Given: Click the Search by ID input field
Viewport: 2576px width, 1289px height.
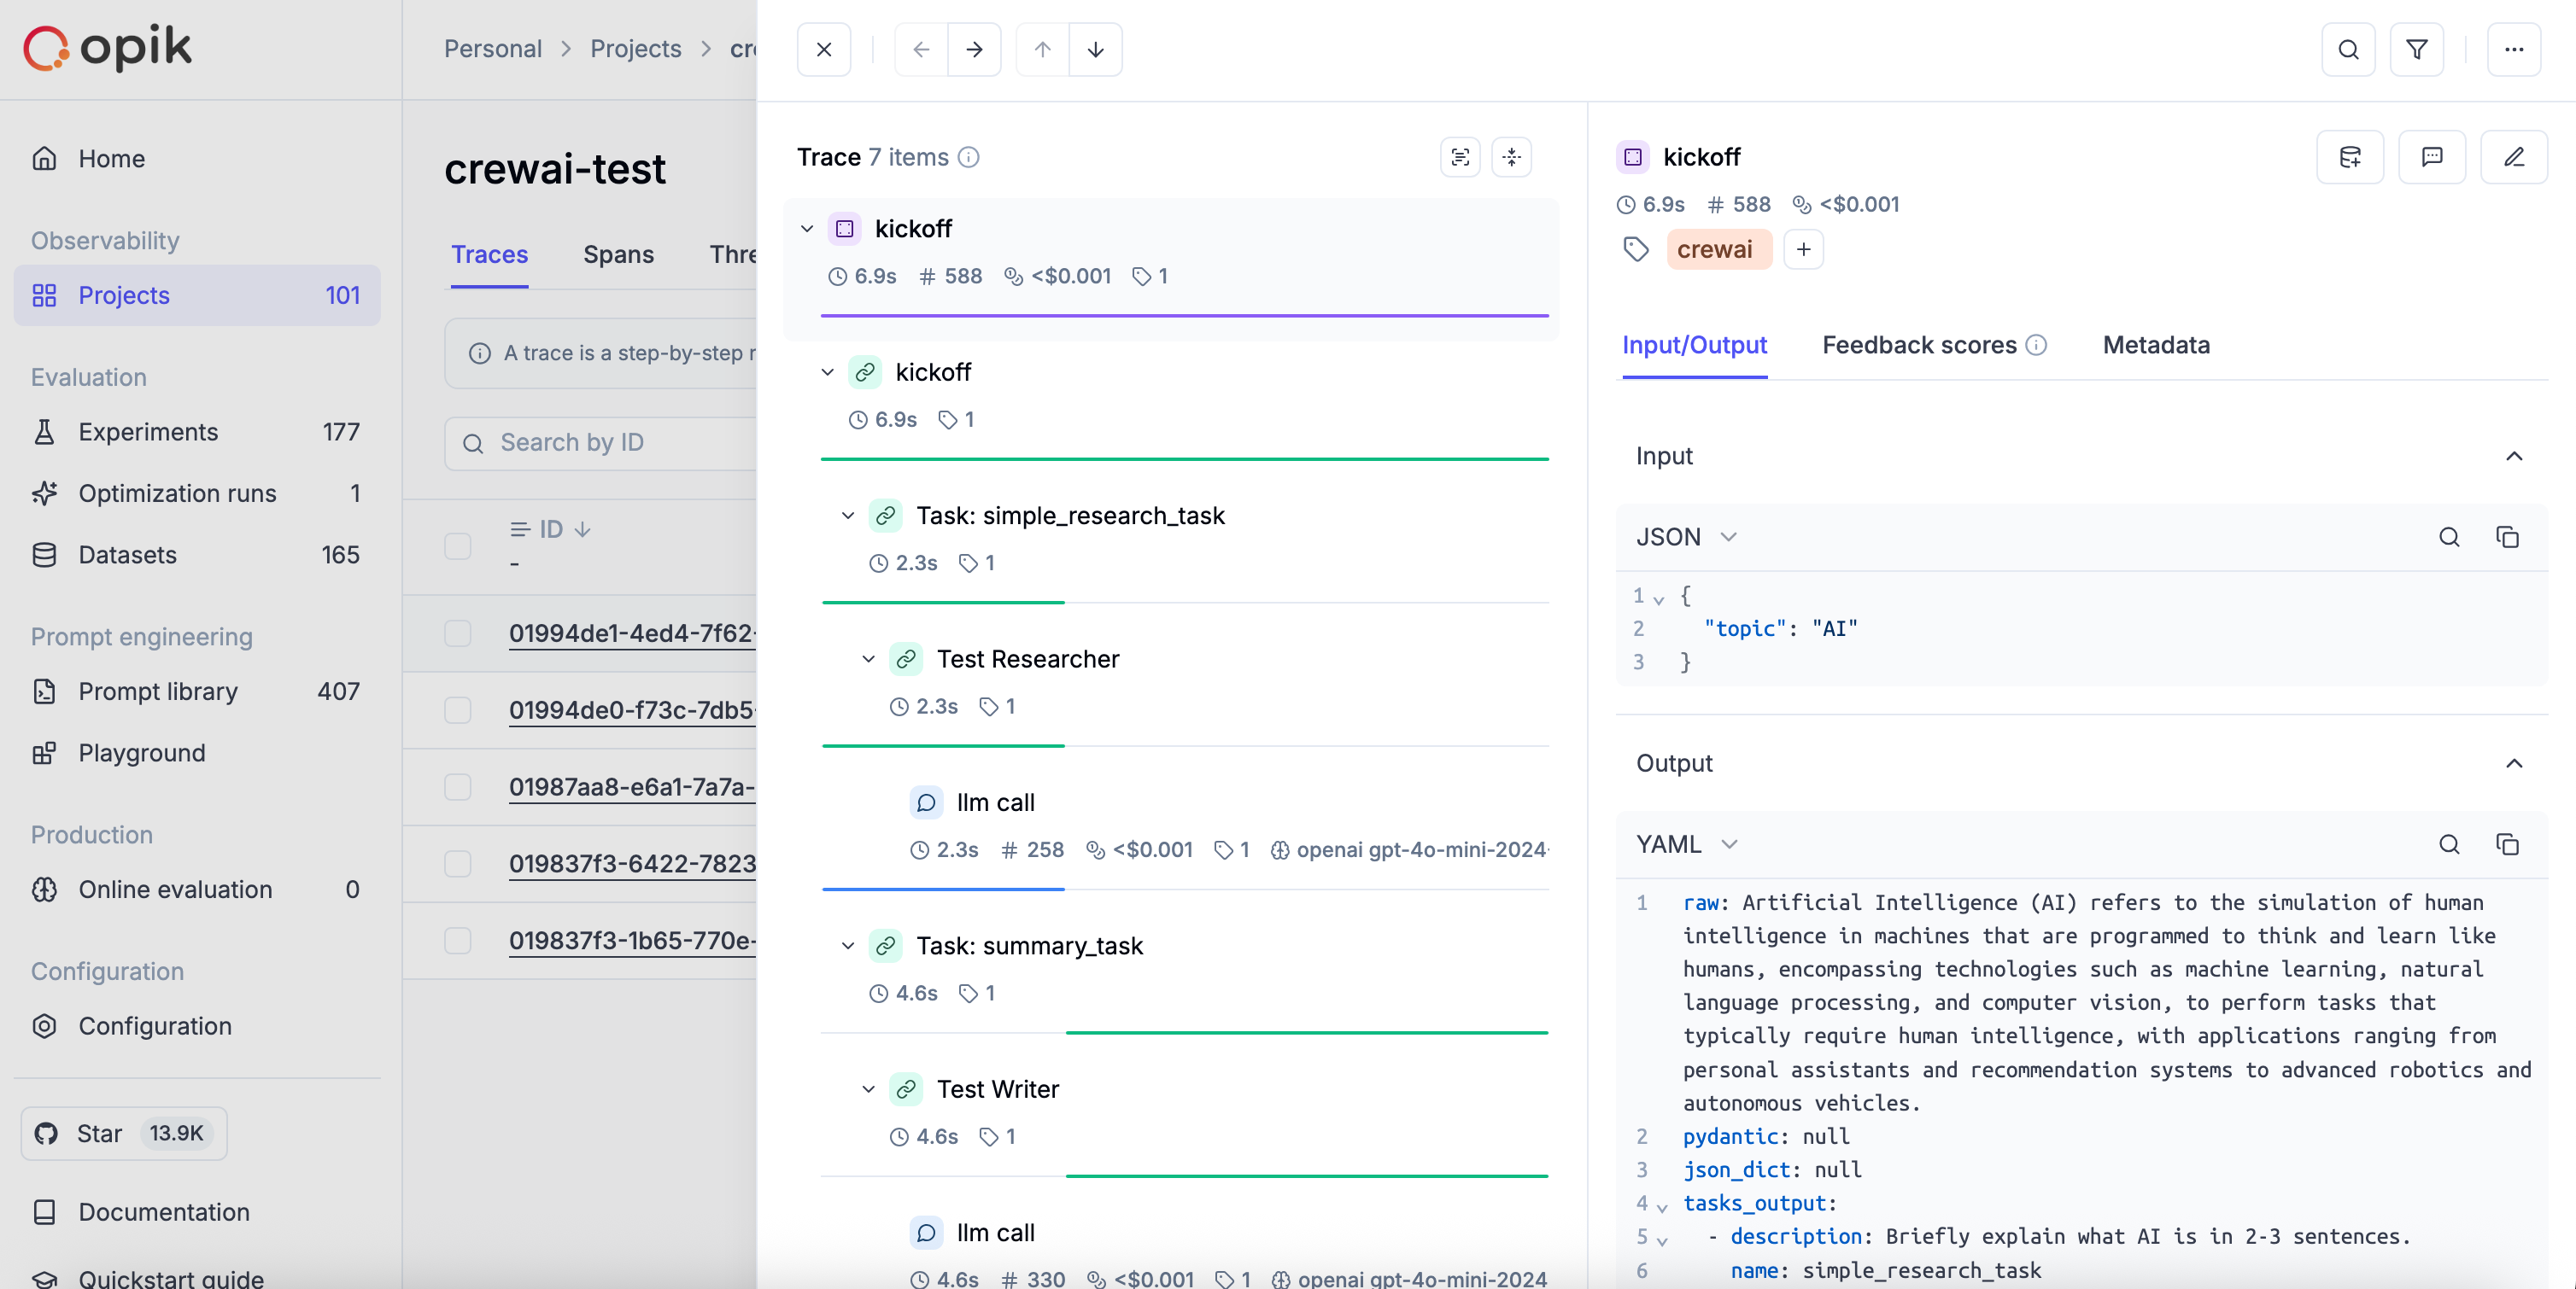Looking at the screenshot, I should 620,443.
